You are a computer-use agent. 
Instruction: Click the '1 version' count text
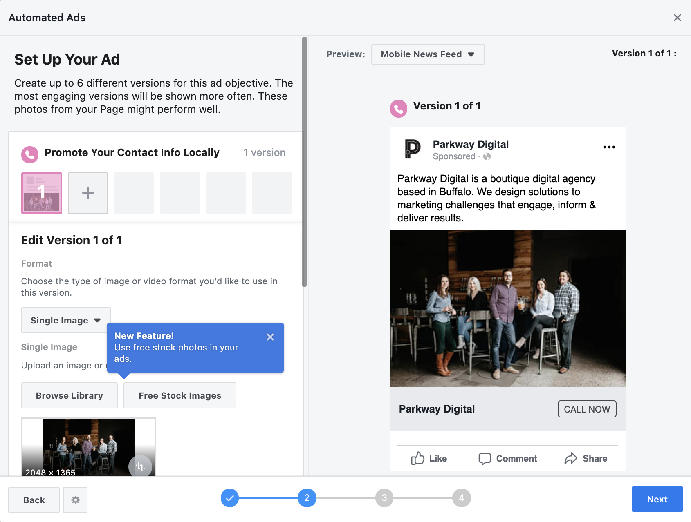pyautogui.click(x=265, y=152)
